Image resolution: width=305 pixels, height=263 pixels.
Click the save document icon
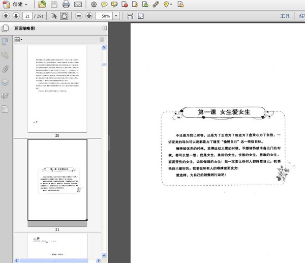(54, 4)
